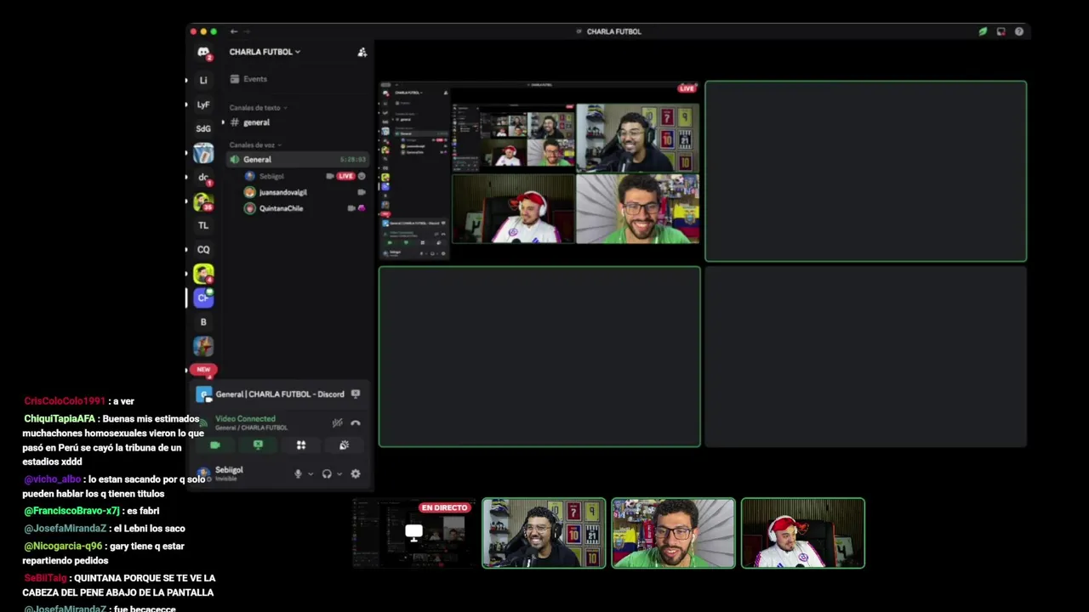Viewport: 1089px width, 612px height.
Task: Open the TL server
Action: 203,225
